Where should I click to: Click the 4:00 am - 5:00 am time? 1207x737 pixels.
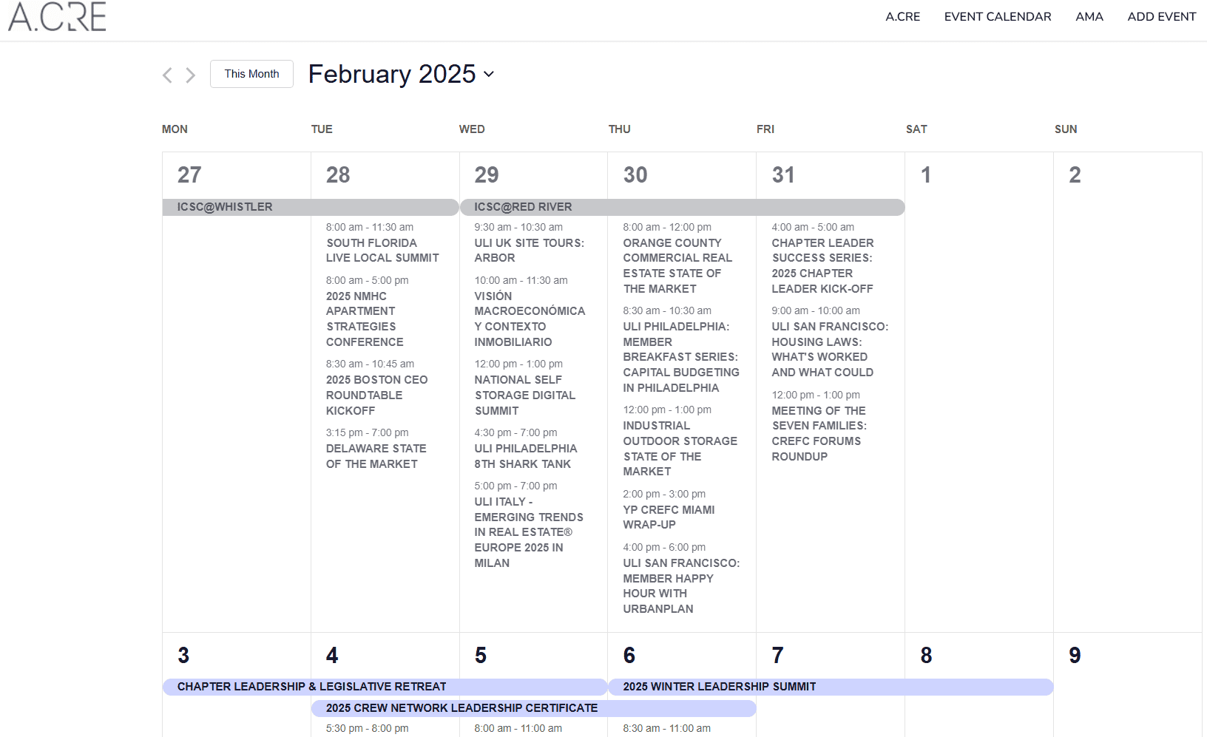pos(813,227)
